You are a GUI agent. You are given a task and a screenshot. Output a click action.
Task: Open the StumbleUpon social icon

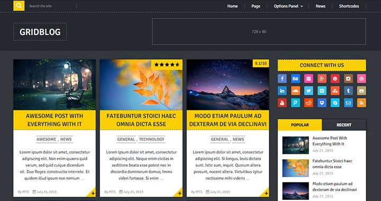335,91
